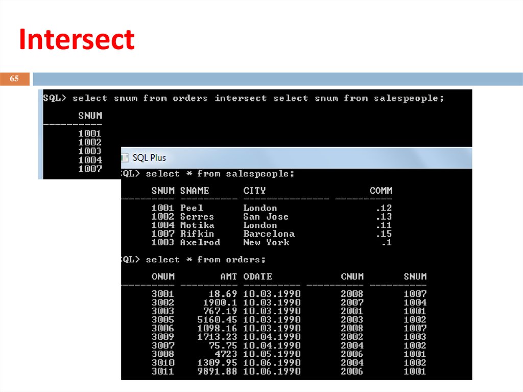Screen dimensions: 523x392
Task: Click the SQL Plus title bar
Action: [297, 157]
